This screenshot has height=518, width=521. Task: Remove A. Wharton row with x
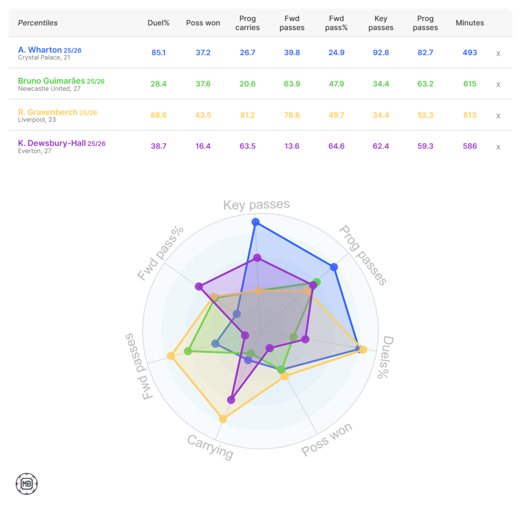498,53
